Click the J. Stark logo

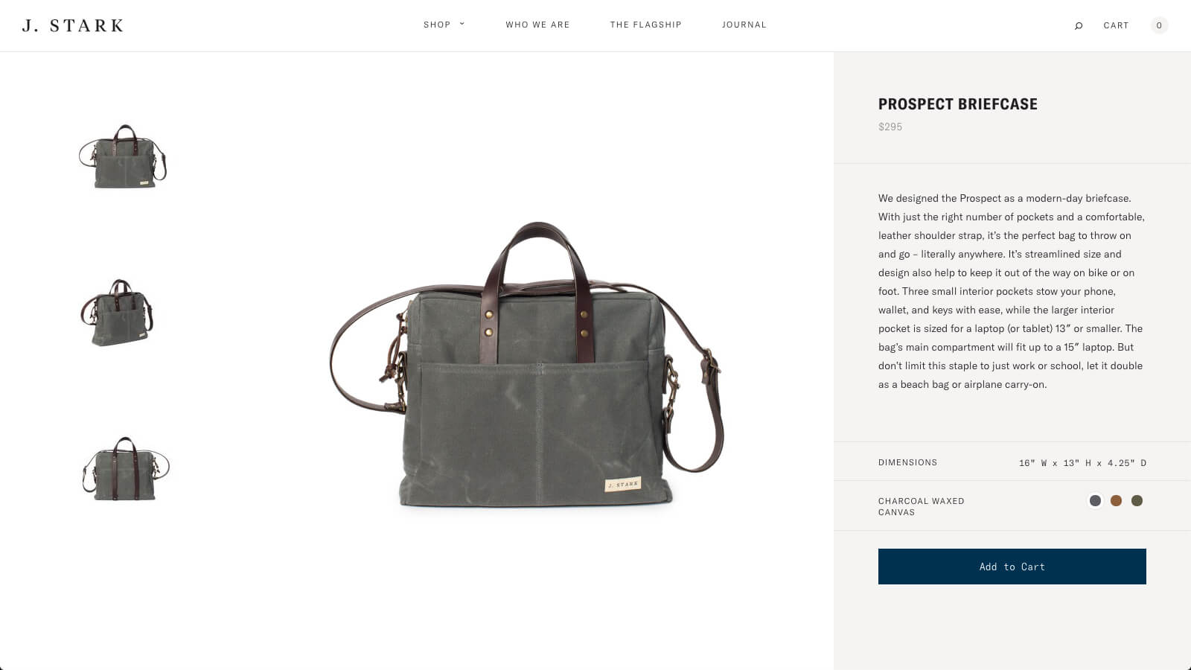(x=73, y=25)
